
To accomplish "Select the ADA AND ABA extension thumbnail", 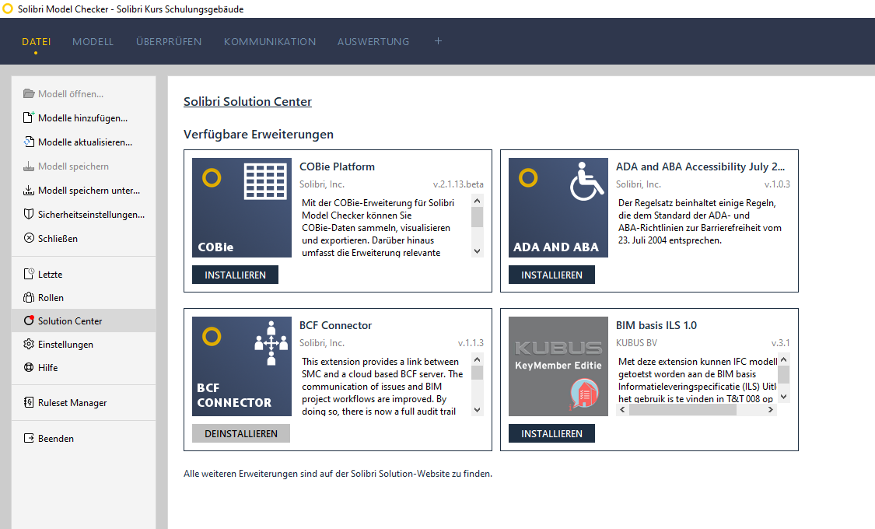I will point(558,208).
